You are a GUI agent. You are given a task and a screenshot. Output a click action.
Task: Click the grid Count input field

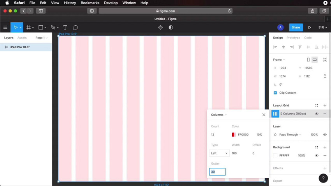pos(218,135)
